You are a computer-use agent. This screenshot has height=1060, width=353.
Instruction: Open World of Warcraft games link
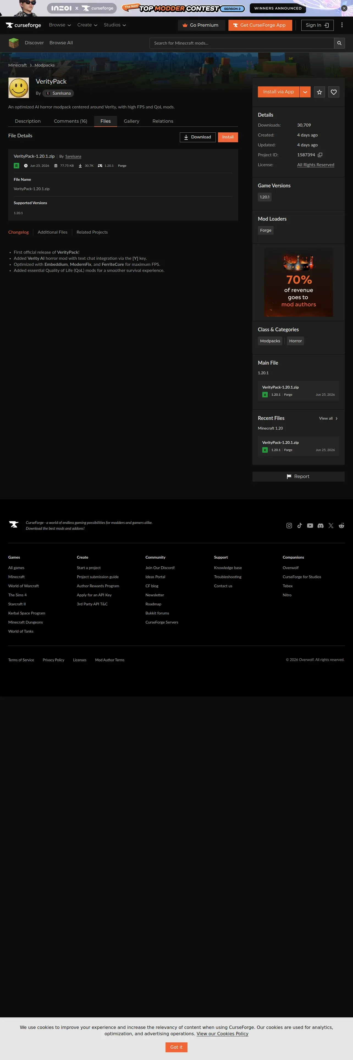[23, 586]
